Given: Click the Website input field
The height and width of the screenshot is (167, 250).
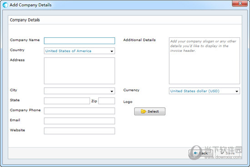Looking at the screenshot, I should pyautogui.click(x=80, y=131).
